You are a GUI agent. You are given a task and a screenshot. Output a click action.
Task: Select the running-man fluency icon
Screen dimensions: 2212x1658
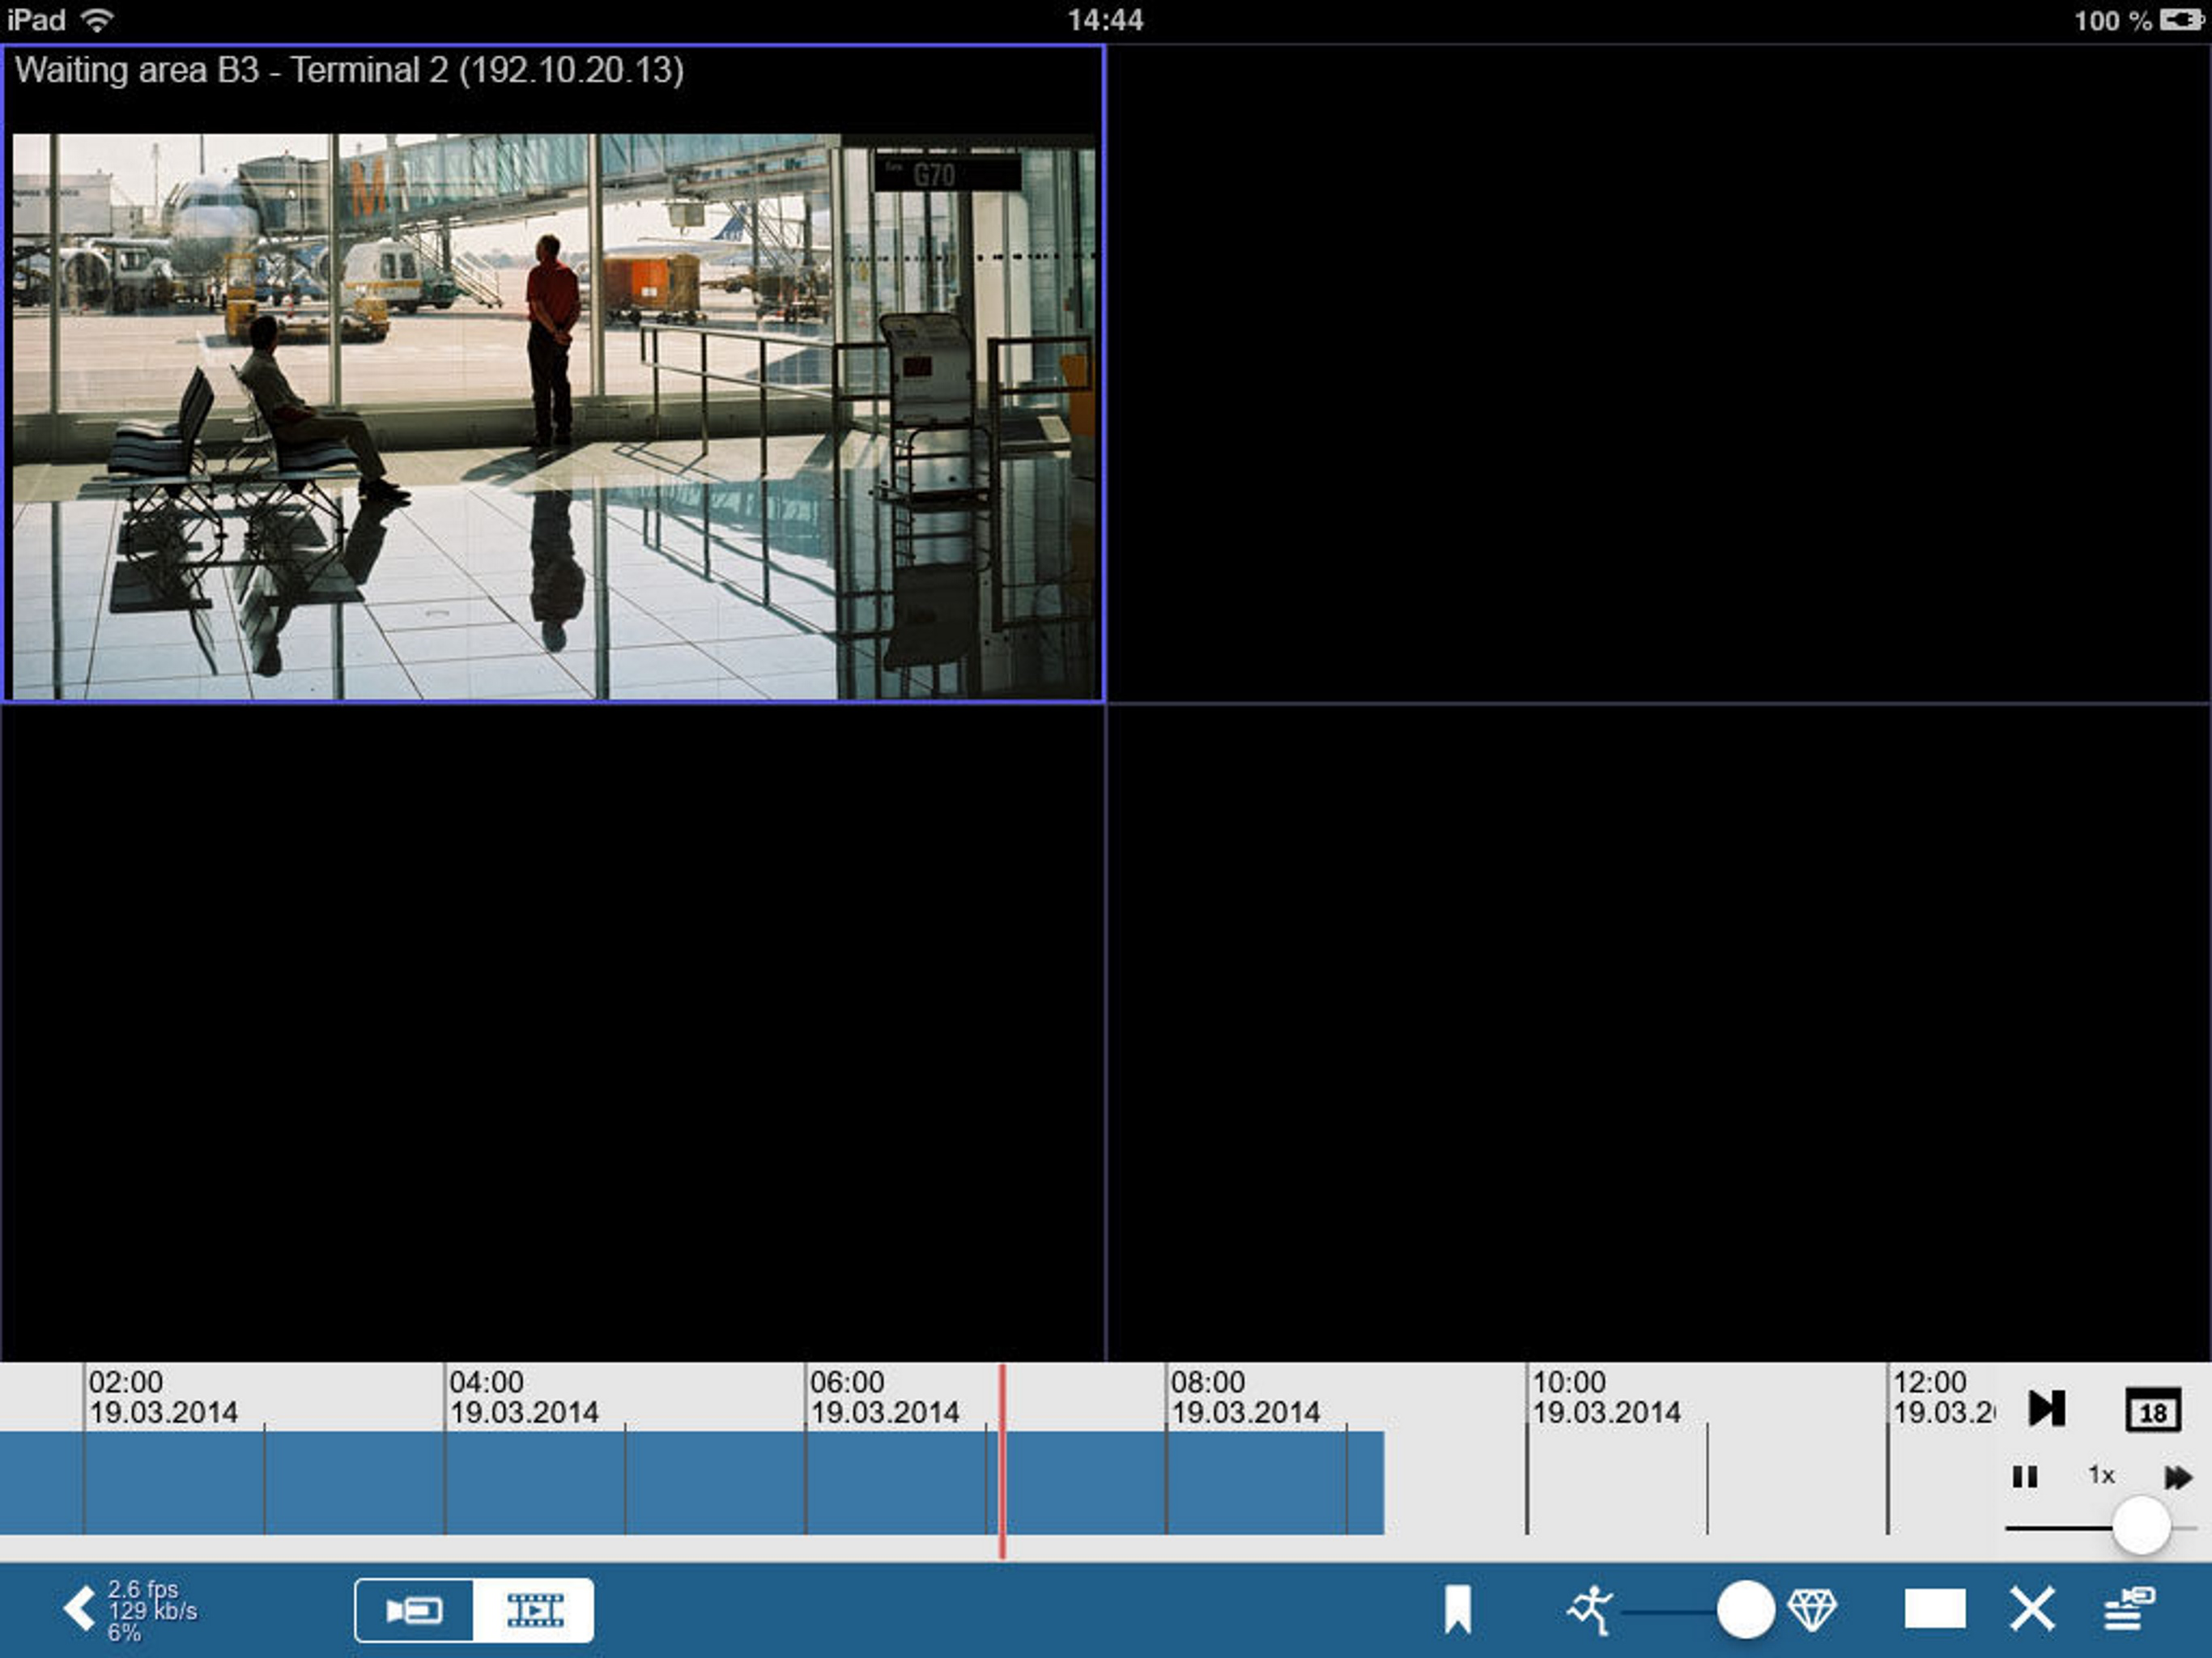pos(1590,1610)
